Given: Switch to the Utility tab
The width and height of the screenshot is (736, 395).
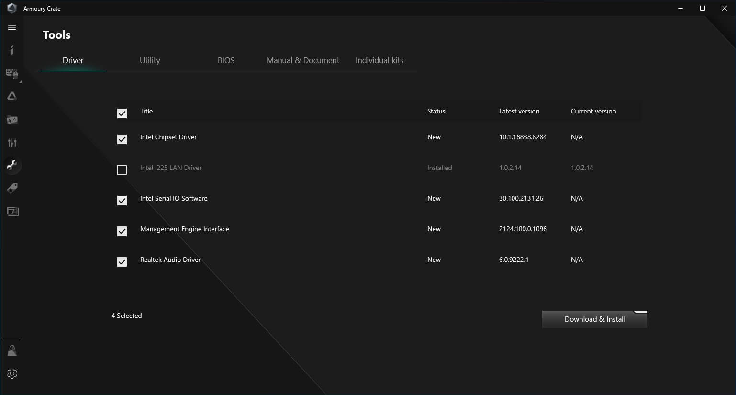Looking at the screenshot, I should pyautogui.click(x=150, y=60).
